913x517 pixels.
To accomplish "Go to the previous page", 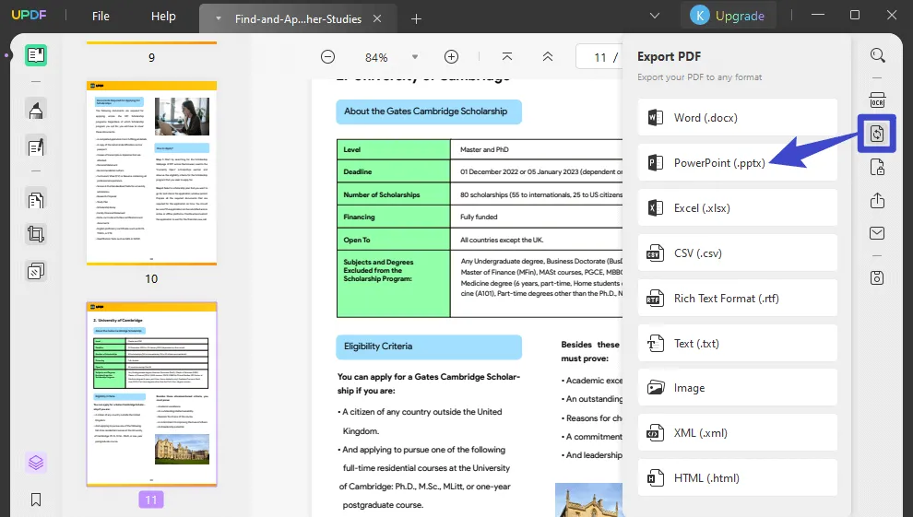I will (x=547, y=57).
